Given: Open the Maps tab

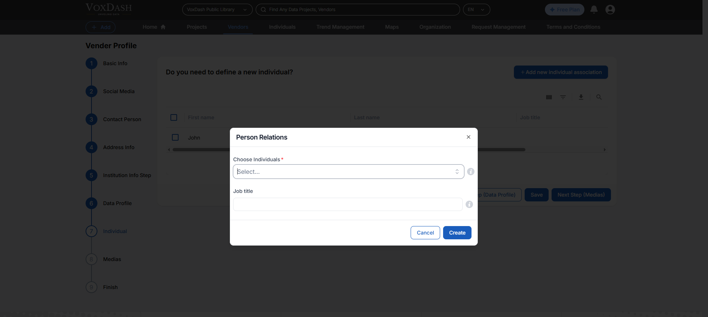Looking at the screenshot, I should point(392,27).
